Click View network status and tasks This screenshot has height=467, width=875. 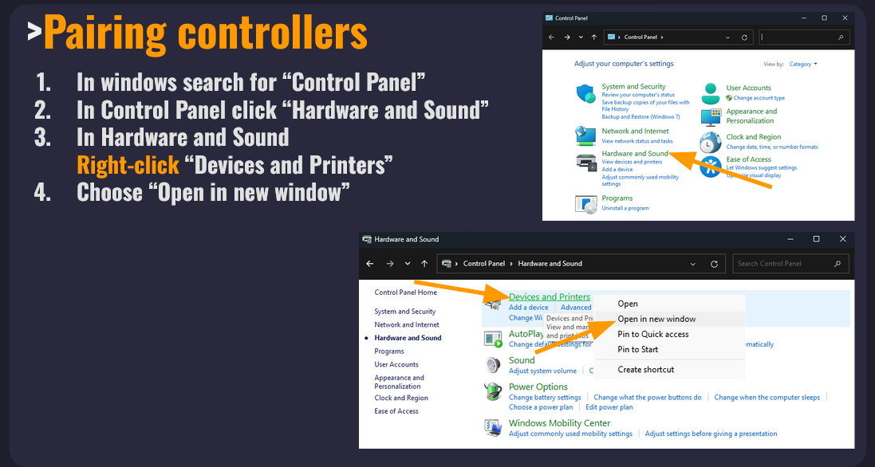point(637,141)
